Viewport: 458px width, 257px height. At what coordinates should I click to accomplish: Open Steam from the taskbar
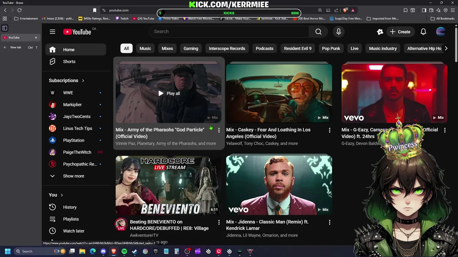(x=135, y=251)
